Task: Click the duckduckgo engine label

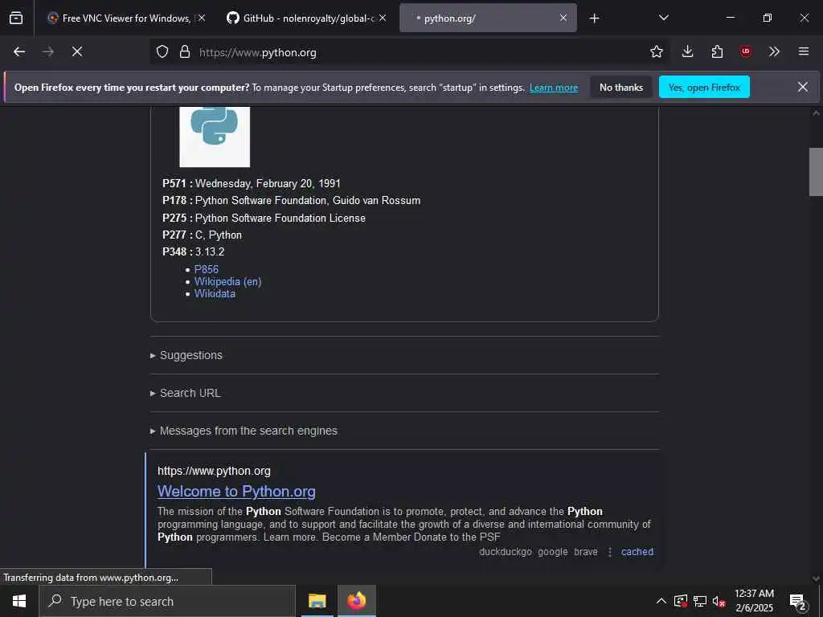Action: pos(505,552)
